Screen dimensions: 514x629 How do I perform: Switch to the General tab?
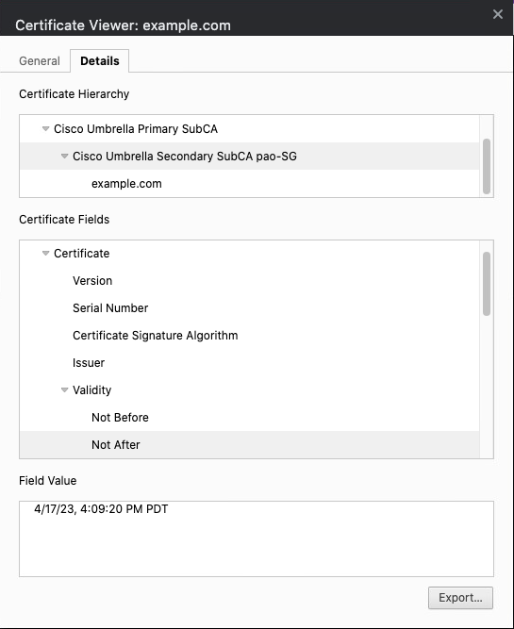(x=40, y=61)
